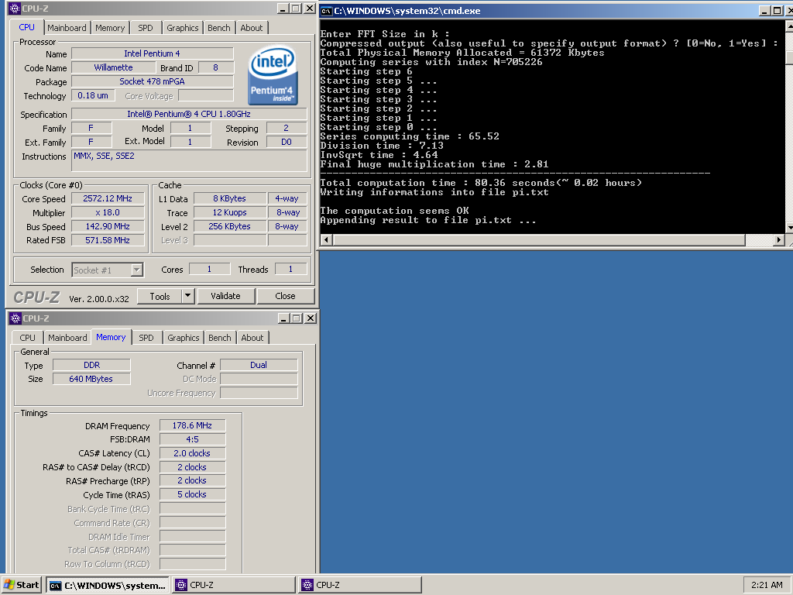This screenshot has height=595, width=793.
Task: Click first CPU-Z taskbar button icon
Action: [181, 585]
